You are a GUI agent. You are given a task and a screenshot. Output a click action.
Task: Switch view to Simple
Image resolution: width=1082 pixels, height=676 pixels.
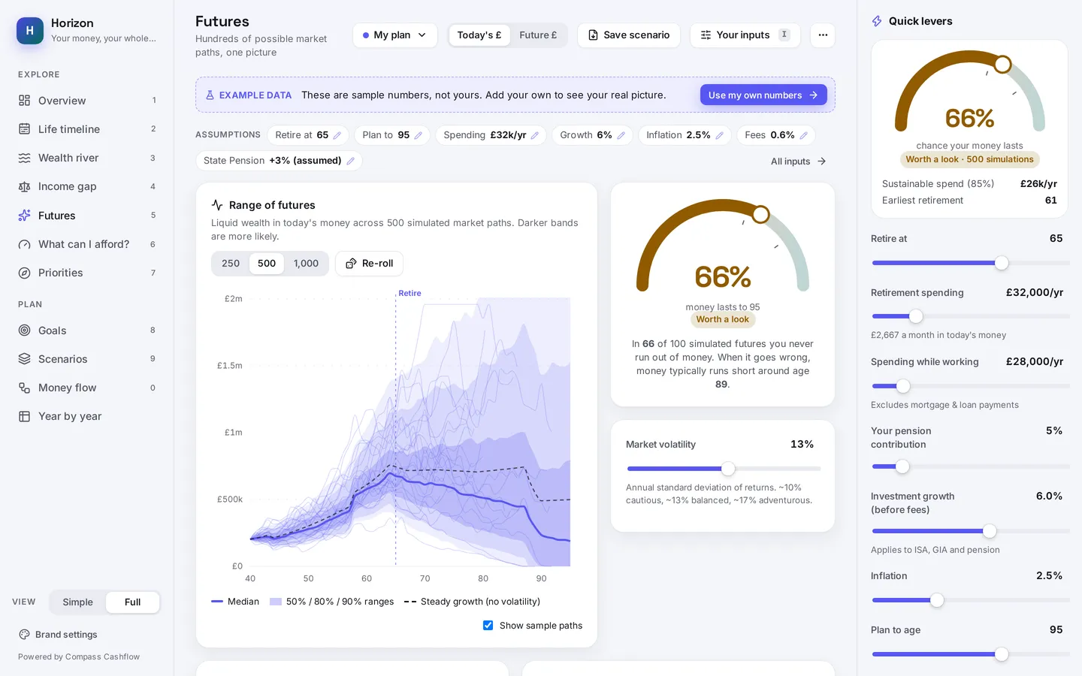click(x=78, y=602)
